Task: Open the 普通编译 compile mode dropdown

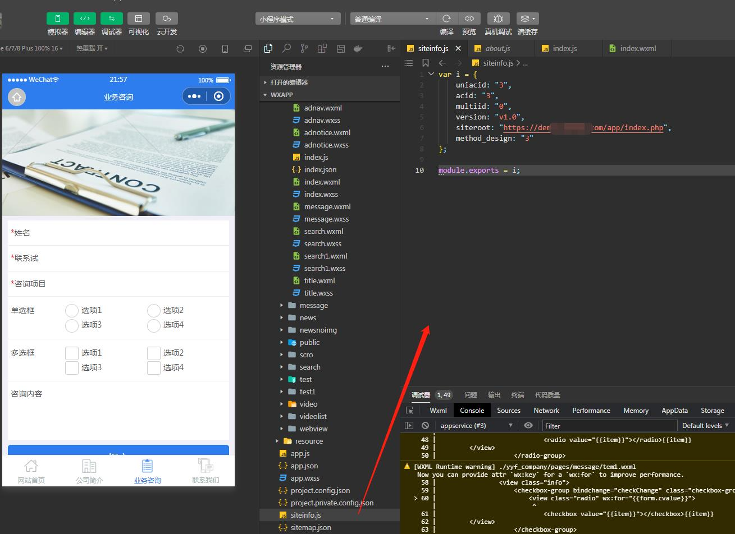Action: [x=393, y=19]
